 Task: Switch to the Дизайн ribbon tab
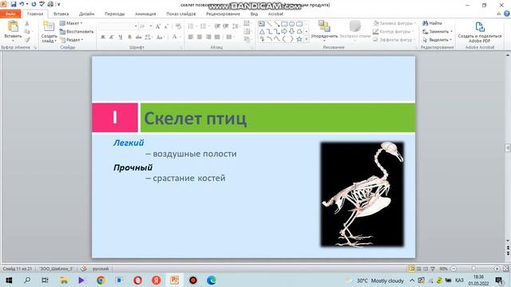pos(86,14)
